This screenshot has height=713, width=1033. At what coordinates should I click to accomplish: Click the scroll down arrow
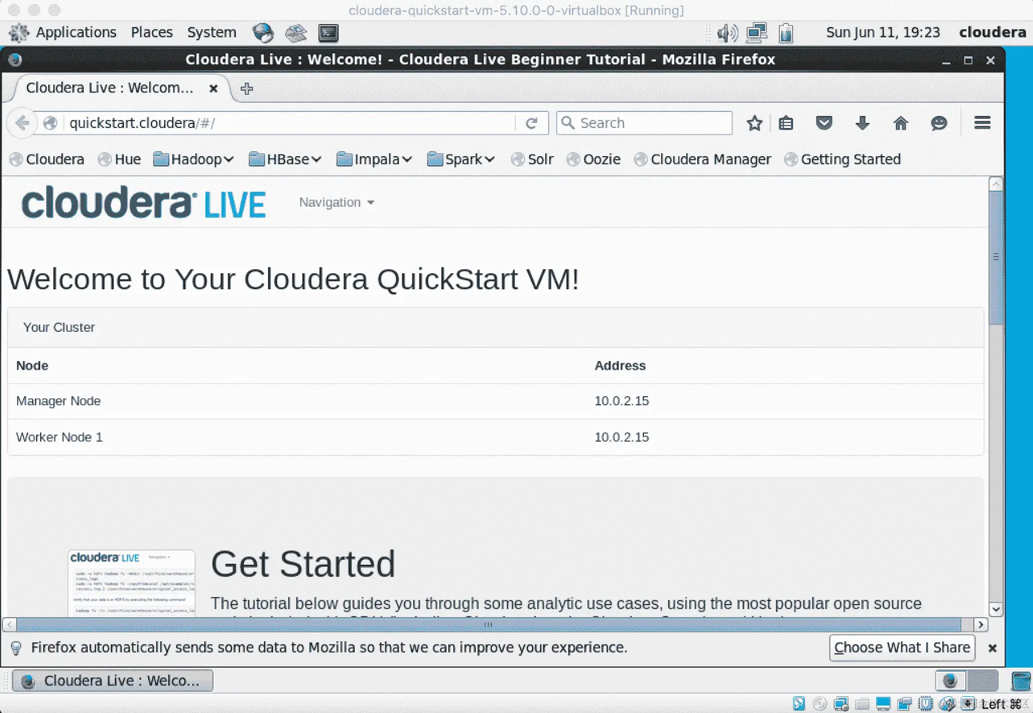click(996, 610)
